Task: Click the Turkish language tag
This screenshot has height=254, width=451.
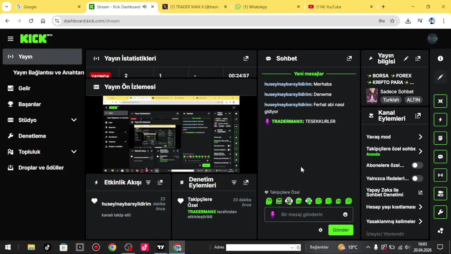Action: pyautogui.click(x=391, y=100)
